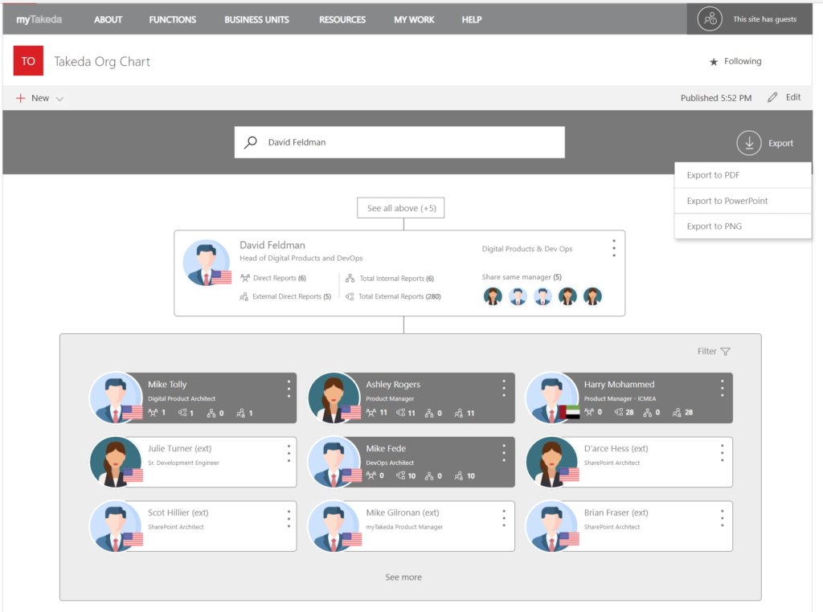Open Mike Tolly's three-dot menu
The height and width of the screenshot is (612, 823).
point(289,389)
